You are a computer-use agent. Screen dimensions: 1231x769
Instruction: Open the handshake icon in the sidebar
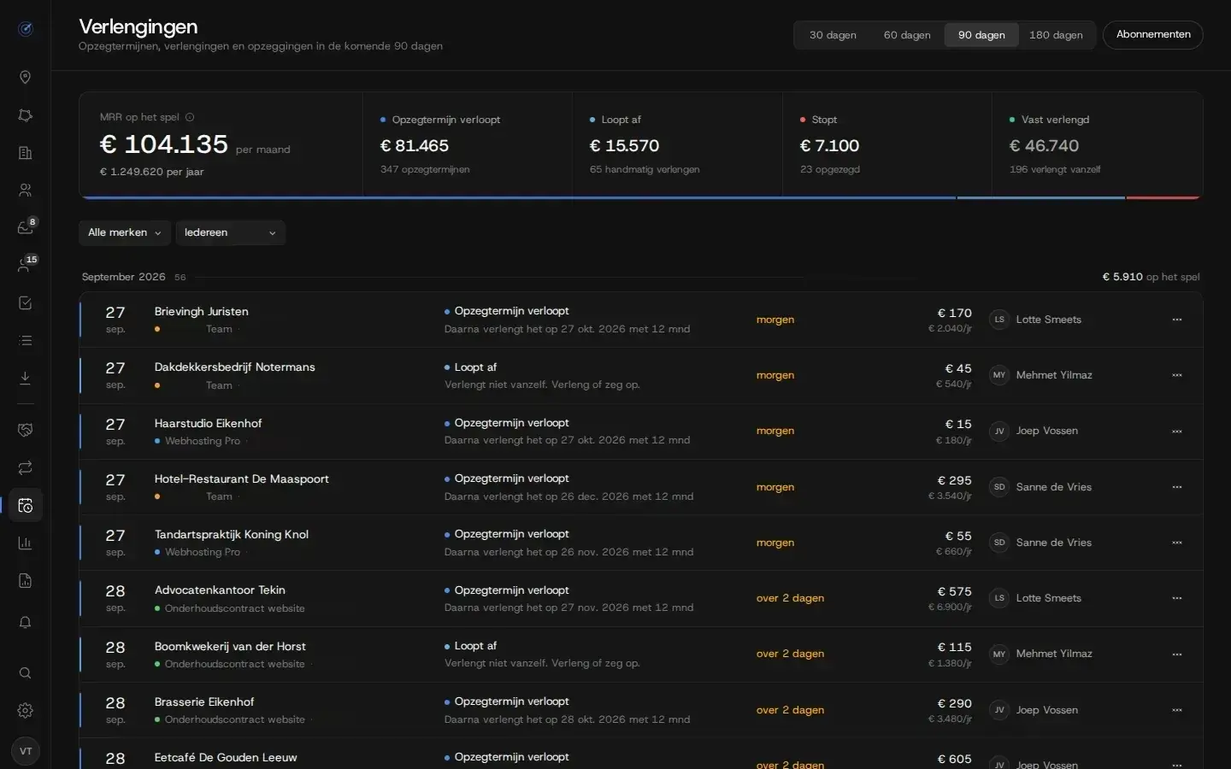pyautogui.click(x=26, y=431)
